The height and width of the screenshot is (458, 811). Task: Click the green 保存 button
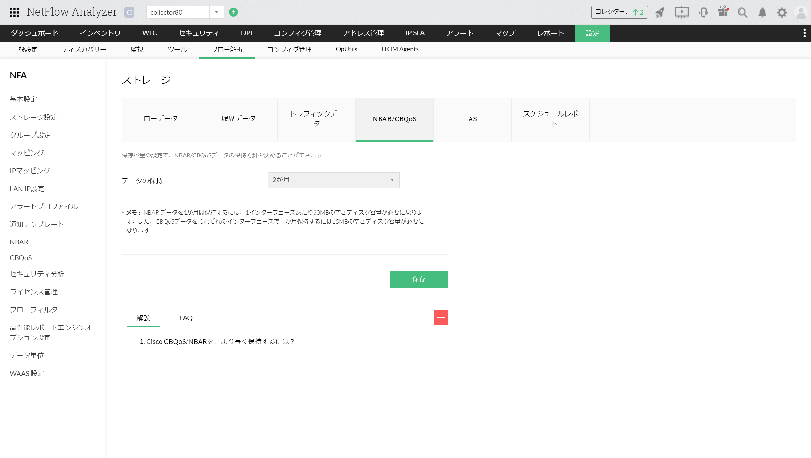(x=419, y=279)
